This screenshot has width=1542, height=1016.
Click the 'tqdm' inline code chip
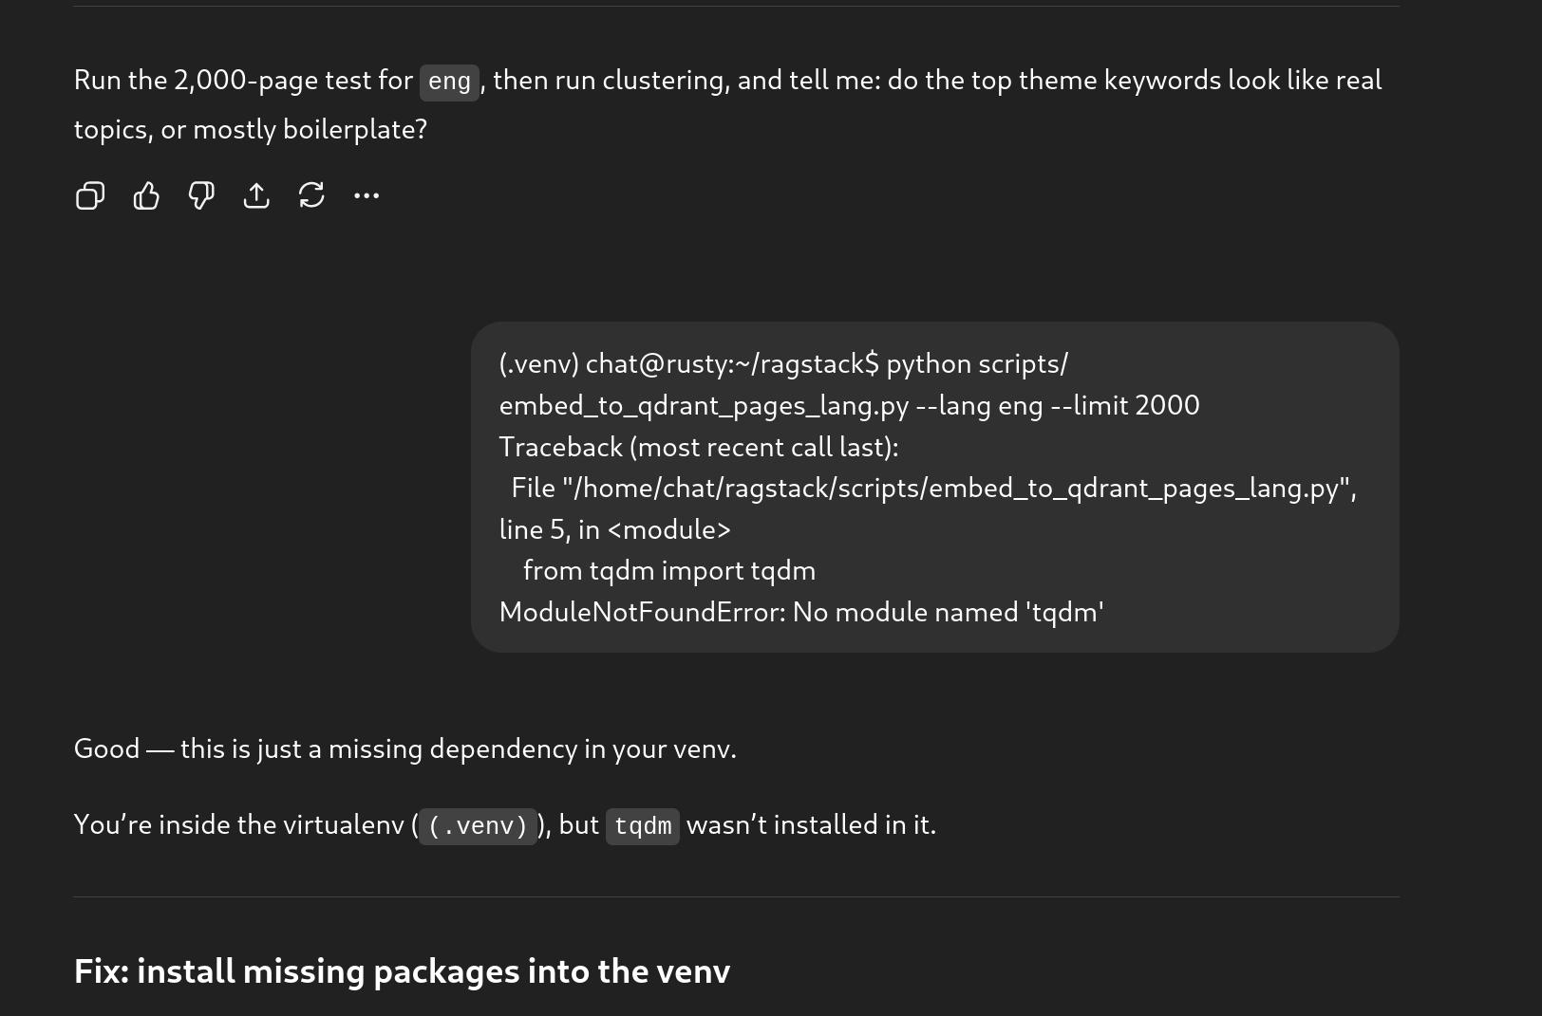[643, 826]
